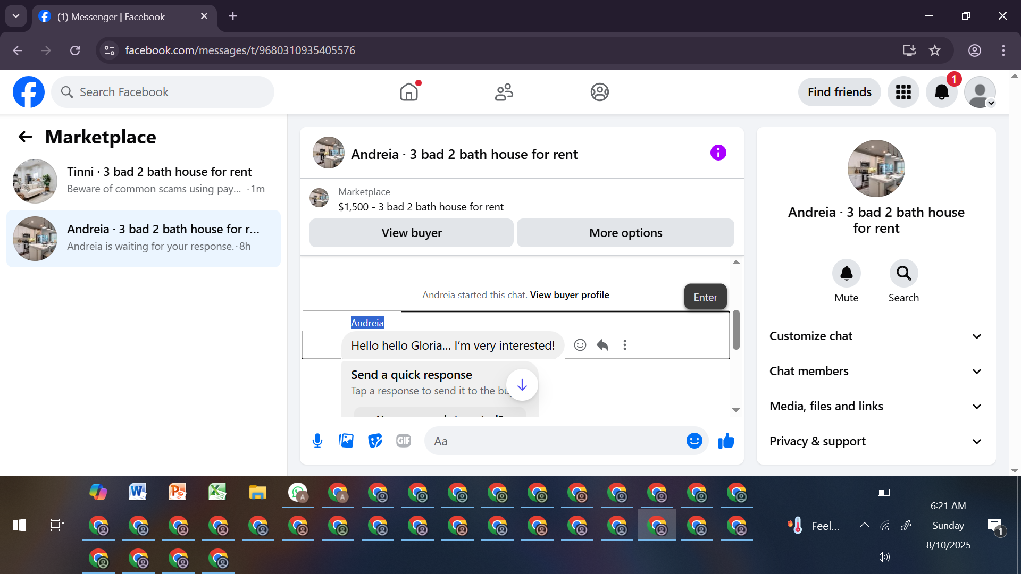Reply to the Hello hello Gloria message

[602, 345]
